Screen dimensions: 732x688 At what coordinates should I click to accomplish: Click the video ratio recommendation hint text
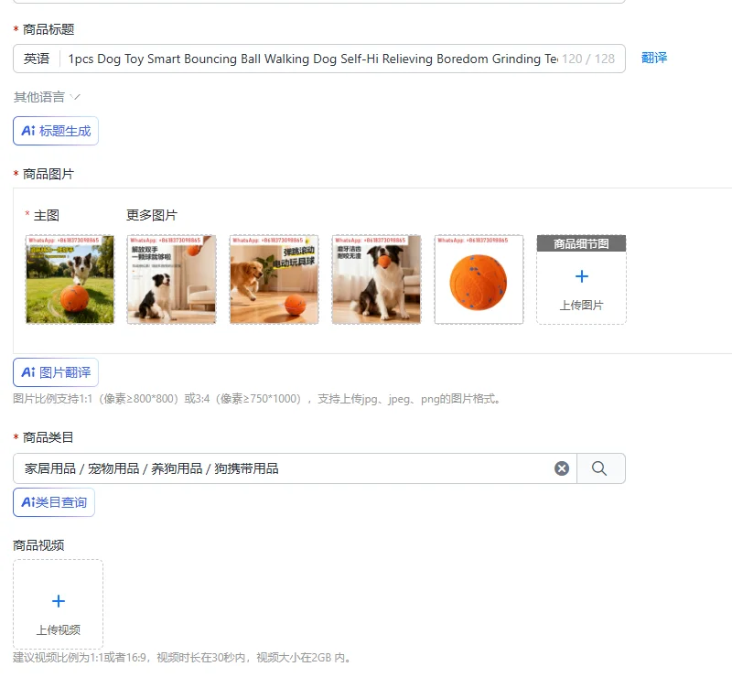point(182,658)
